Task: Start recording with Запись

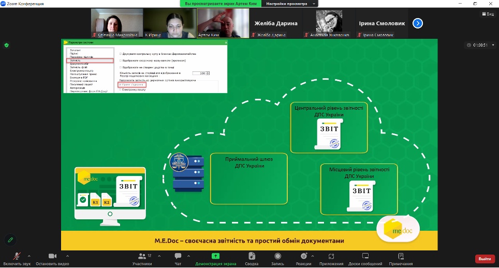Action: pyautogui.click(x=277, y=259)
